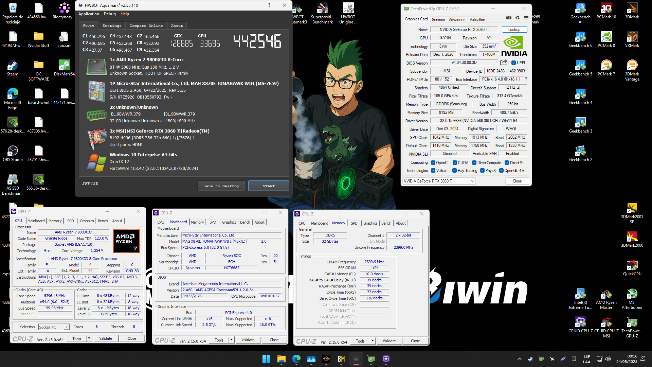Open the Debug menu in Aquamark
Viewport: 652px width, 367px height.
110,14
